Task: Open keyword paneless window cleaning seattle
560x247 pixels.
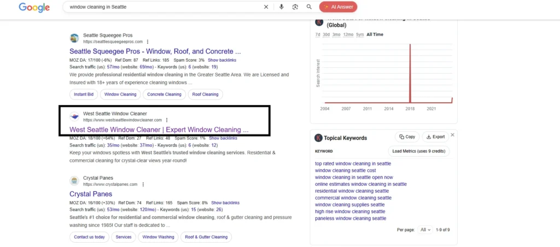Action: pos(351,219)
